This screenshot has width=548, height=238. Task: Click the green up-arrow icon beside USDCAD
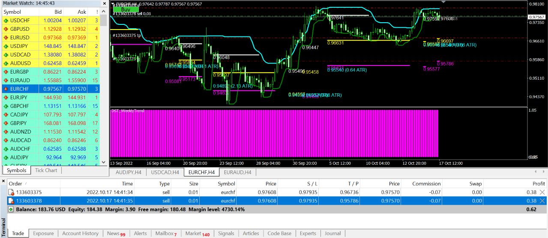(6, 54)
